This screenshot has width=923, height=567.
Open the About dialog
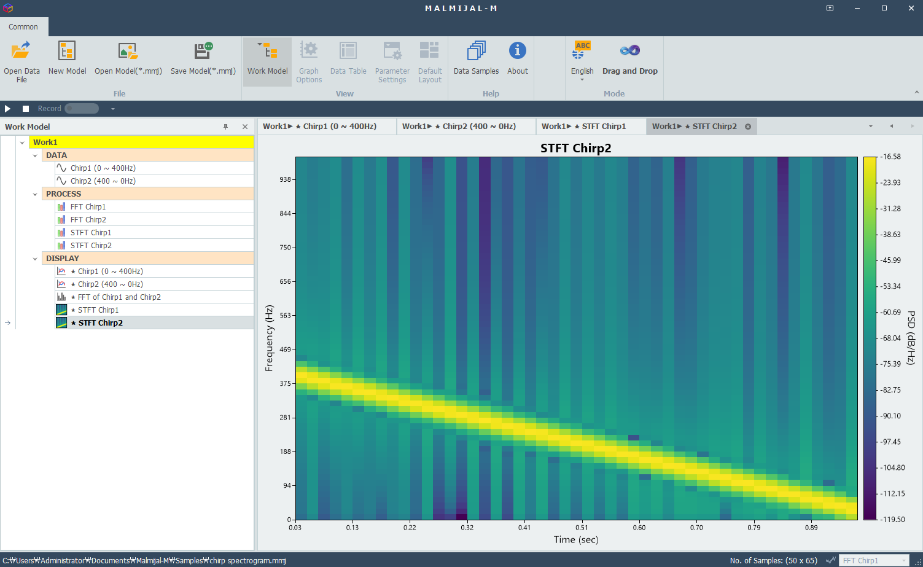(x=518, y=58)
